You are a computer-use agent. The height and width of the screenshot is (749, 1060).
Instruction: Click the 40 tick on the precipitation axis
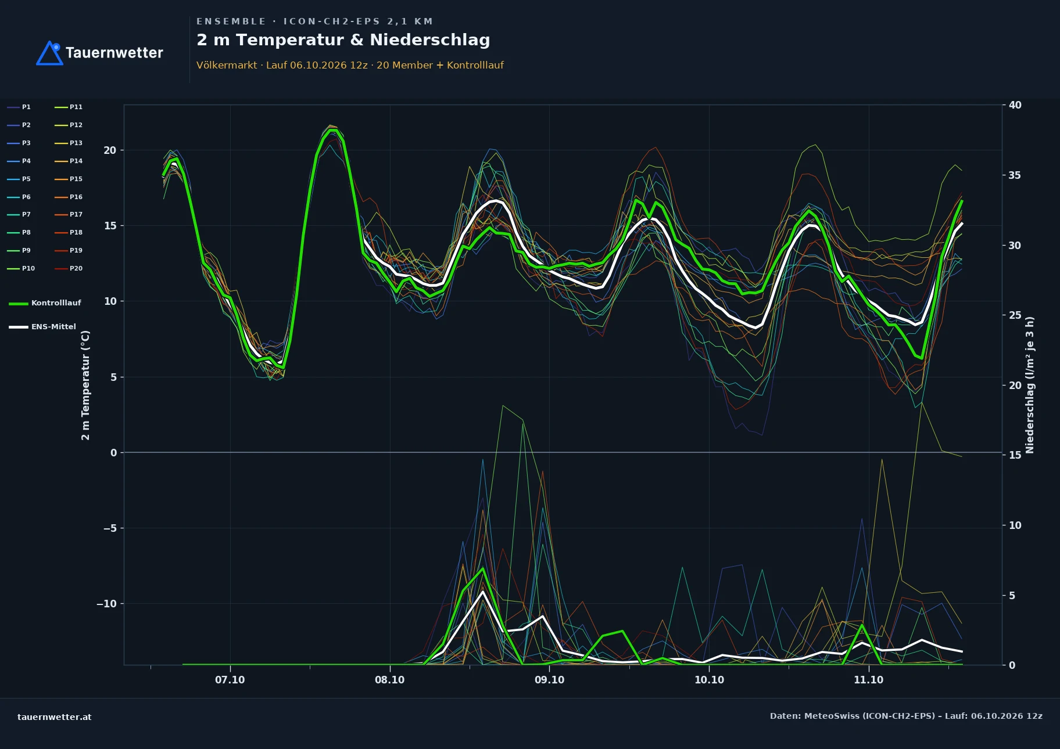click(x=1015, y=105)
